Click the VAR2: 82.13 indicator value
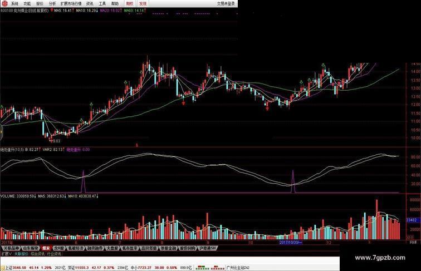 pyautogui.click(x=52, y=150)
